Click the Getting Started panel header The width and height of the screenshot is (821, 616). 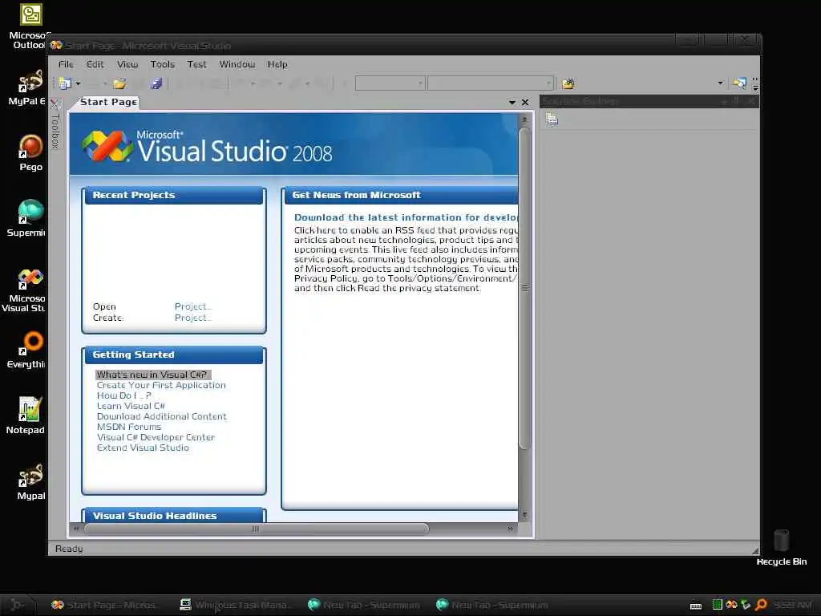(174, 355)
